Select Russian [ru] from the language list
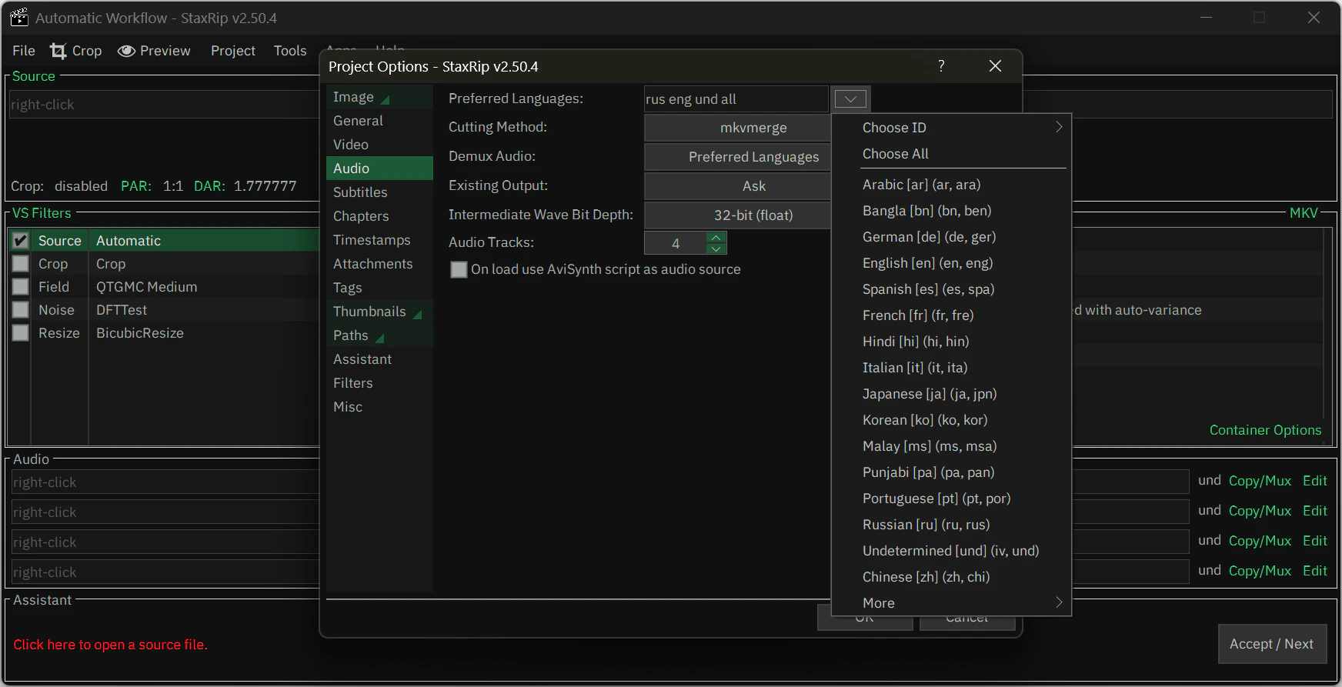 926,525
